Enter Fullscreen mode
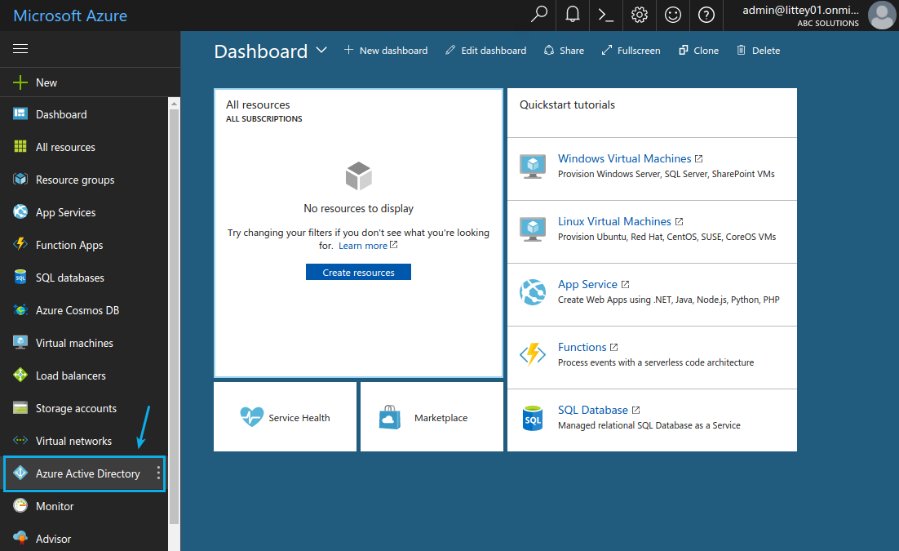 pos(631,51)
